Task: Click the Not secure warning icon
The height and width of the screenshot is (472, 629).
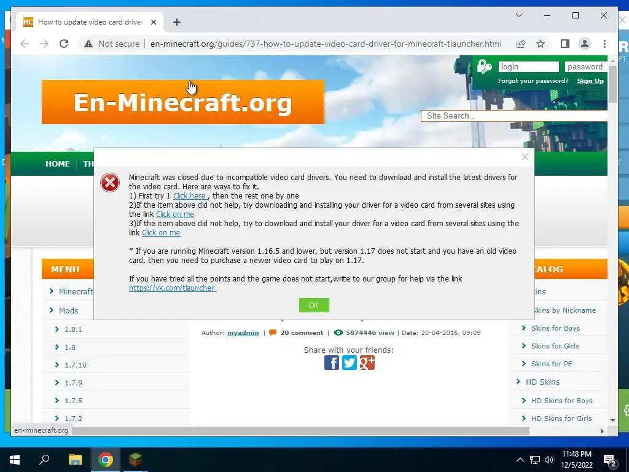Action: pos(88,44)
